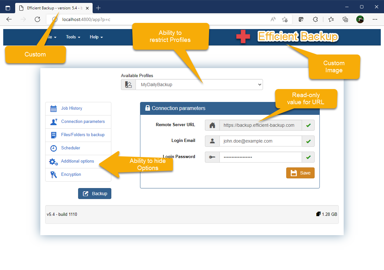Open the favorites list icon

coord(331,19)
